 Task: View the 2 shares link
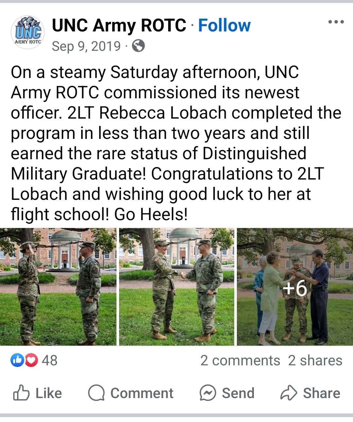315,360
